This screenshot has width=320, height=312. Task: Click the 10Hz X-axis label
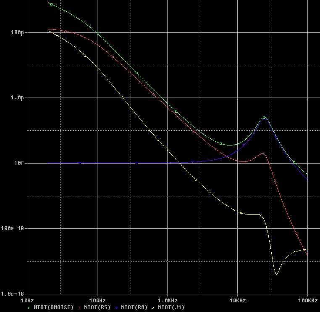pos(27,301)
